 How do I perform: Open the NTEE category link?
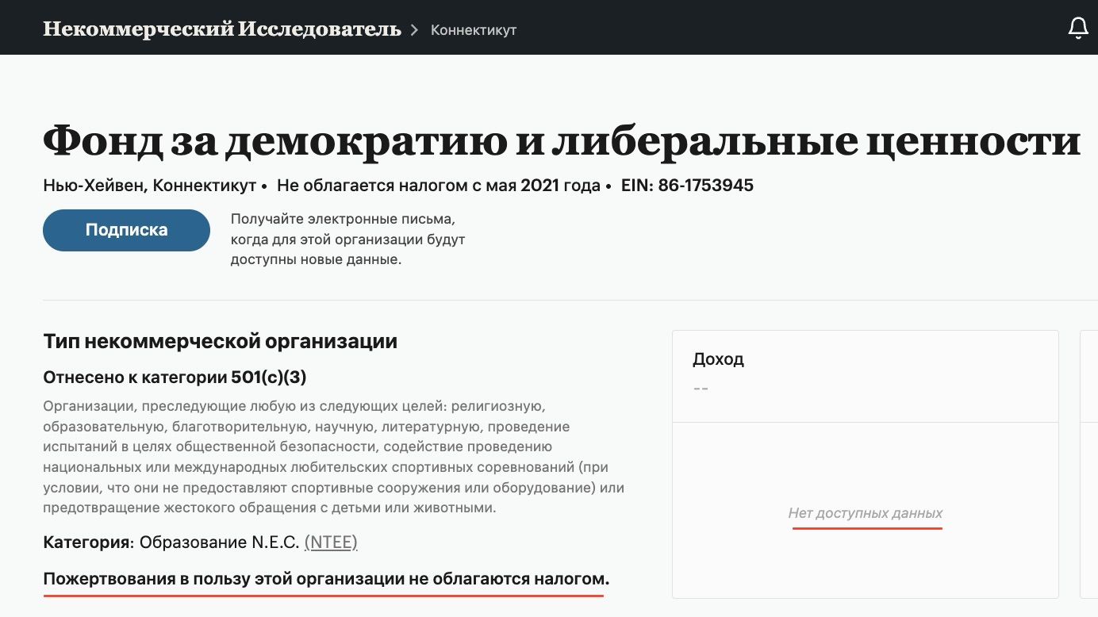[331, 542]
